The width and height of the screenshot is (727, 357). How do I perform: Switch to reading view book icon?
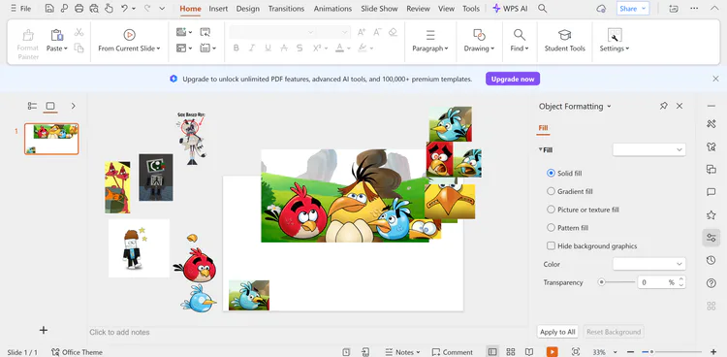[x=529, y=352]
